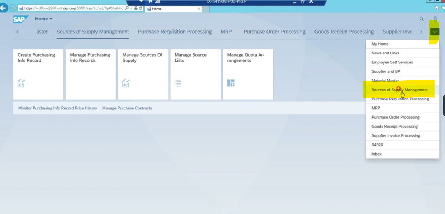
Task: Select Employee Self Services menu entry
Action: 402,62
